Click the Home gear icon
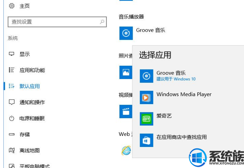The image size is (244, 168). click(x=11, y=6)
